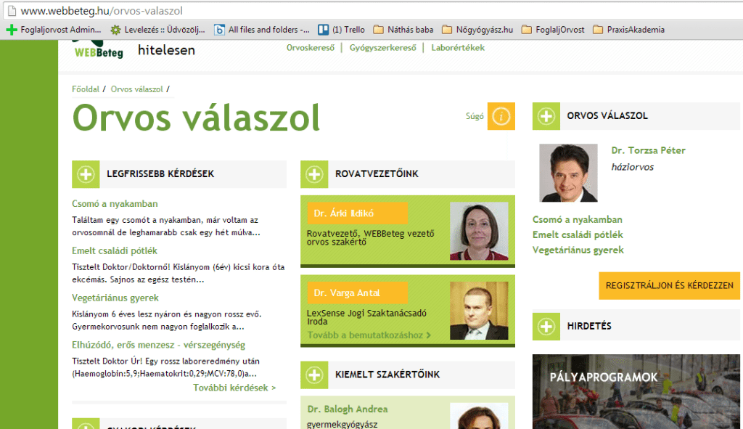Open the Nőgyógyász.hu bookmark folder

click(478, 30)
